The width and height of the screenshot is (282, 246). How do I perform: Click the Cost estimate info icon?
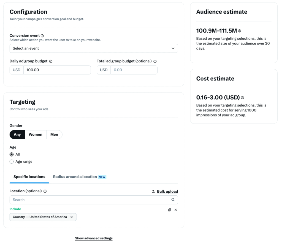click(x=242, y=98)
